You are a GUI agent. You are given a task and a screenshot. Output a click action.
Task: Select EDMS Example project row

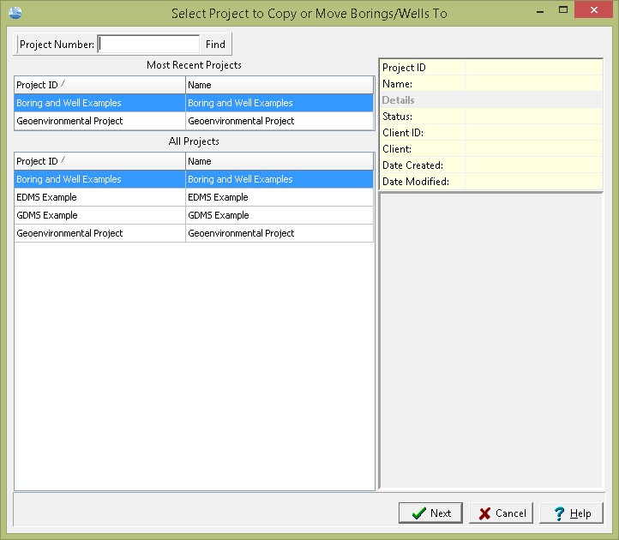click(x=99, y=197)
